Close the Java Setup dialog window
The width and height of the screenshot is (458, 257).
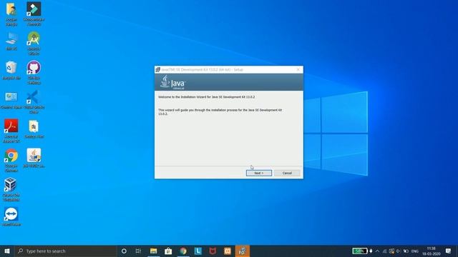[298, 70]
